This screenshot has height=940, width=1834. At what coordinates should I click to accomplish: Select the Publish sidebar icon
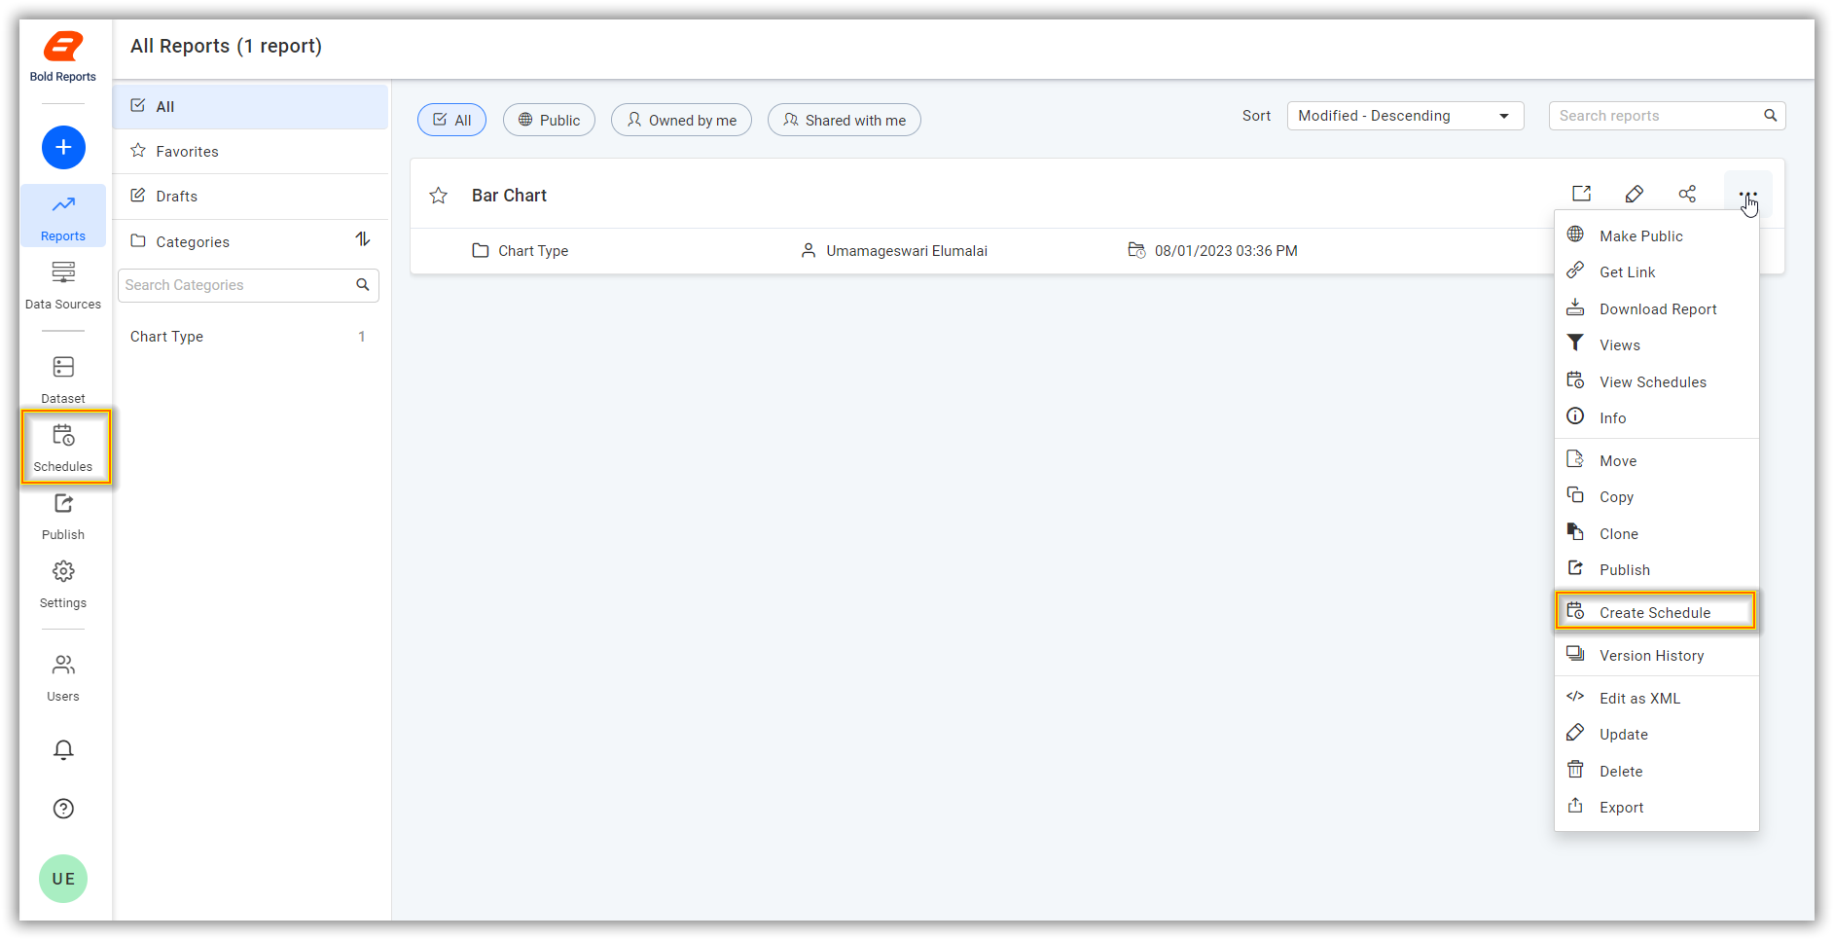(x=62, y=514)
